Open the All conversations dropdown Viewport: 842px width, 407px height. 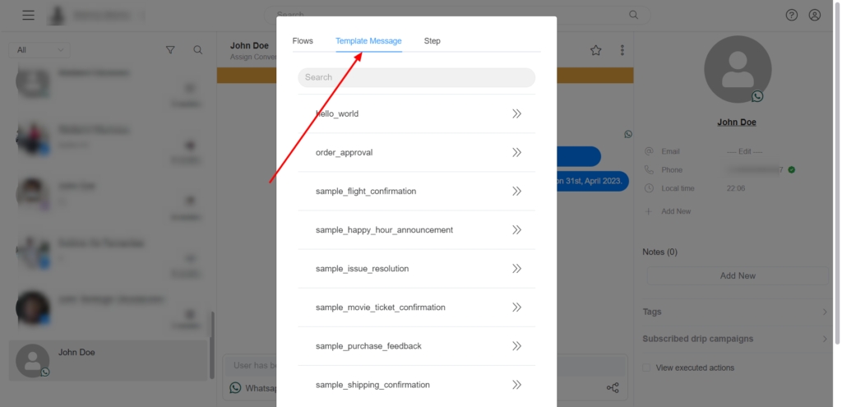click(39, 50)
